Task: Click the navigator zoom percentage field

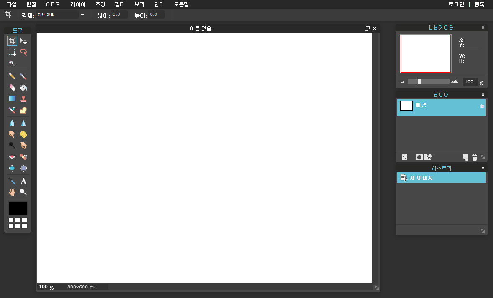Action: [470, 81]
